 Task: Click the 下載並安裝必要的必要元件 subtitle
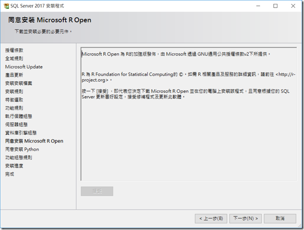[x=43, y=31]
